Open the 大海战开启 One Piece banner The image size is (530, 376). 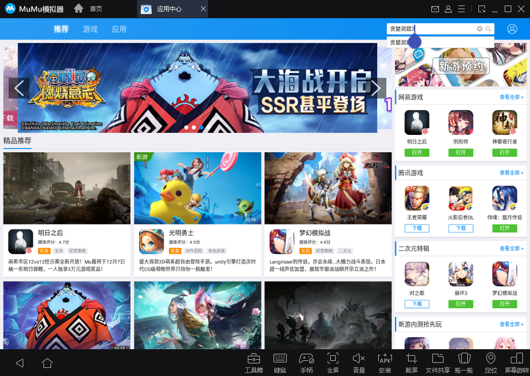pyautogui.click(x=197, y=88)
